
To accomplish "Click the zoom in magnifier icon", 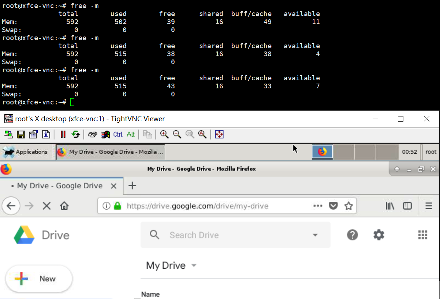I will tap(164, 134).
